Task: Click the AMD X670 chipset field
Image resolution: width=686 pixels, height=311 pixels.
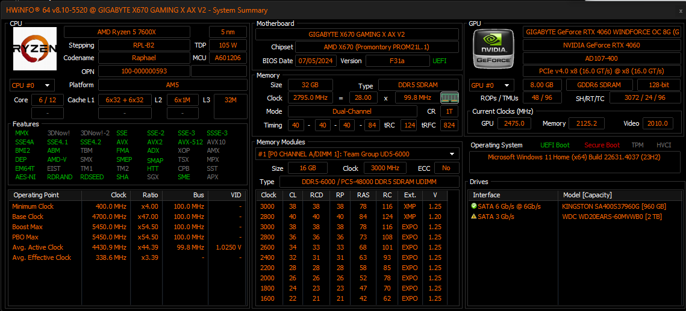Action: pos(377,47)
